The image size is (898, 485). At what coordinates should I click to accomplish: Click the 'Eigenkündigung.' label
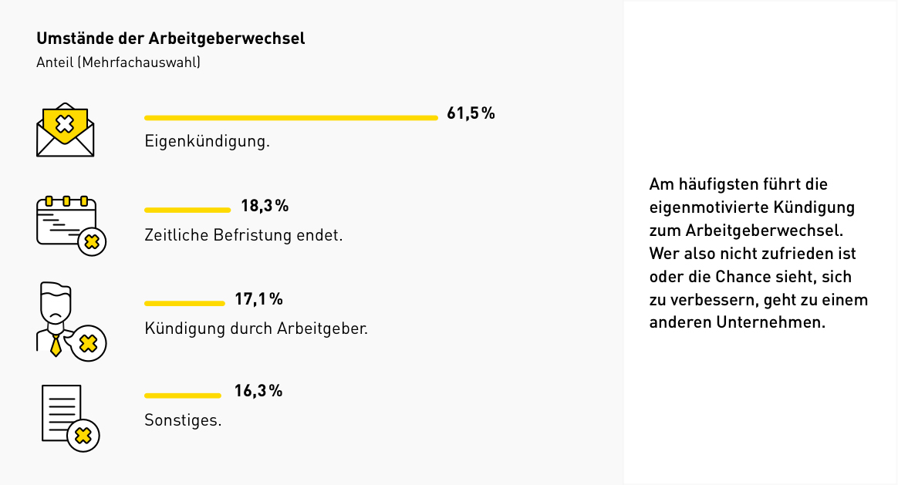(207, 142)
